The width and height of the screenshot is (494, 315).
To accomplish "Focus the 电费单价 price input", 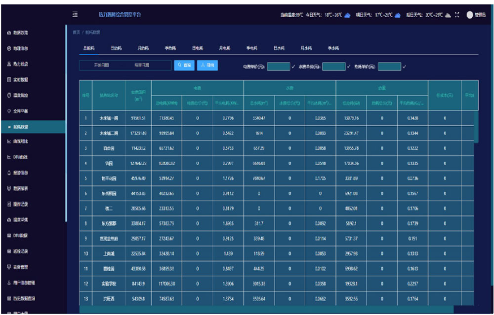I will [279, 67].
